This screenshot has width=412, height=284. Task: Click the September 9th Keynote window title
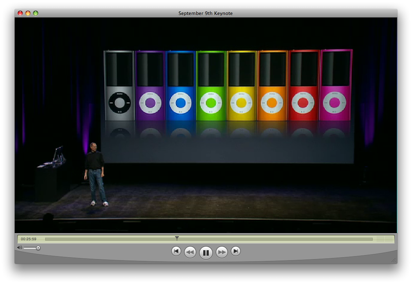coord(205,13)
